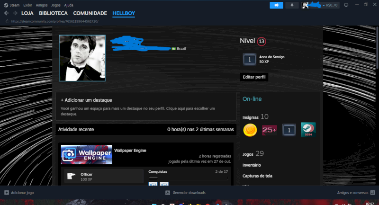Open the notifications bell
The height and width of the screenshot is (205, 379).
291,5
